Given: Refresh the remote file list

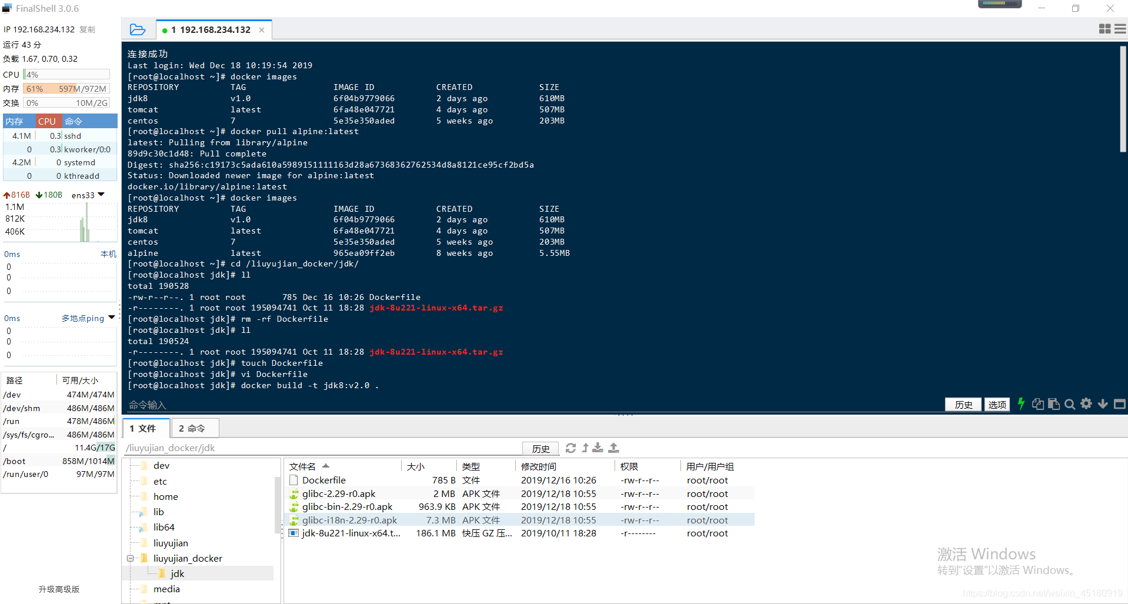Looking at the screenshot, I should (x=570, y=448).
